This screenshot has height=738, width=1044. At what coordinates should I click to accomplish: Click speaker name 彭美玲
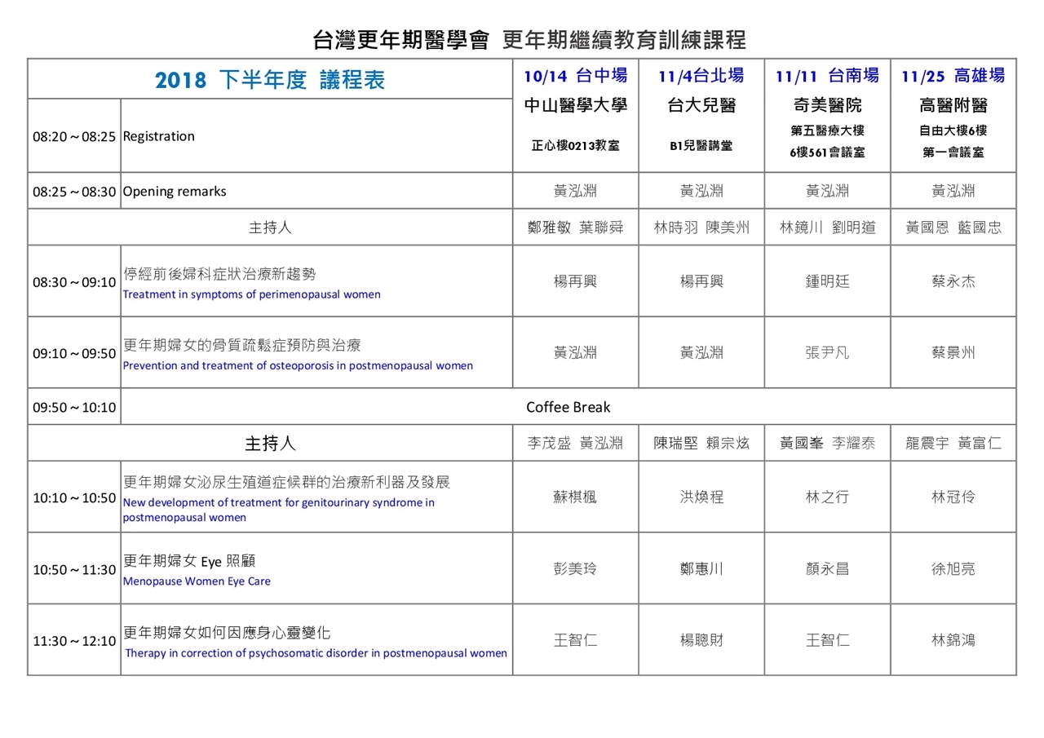[575, 568]
